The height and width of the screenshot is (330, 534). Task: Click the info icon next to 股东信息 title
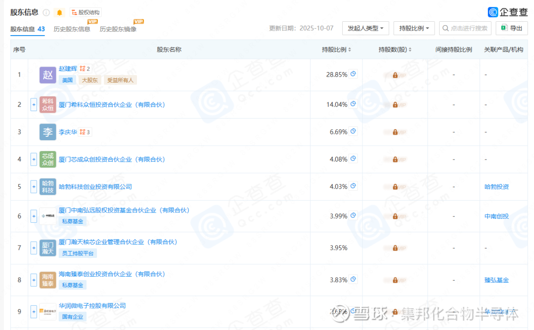46,12
